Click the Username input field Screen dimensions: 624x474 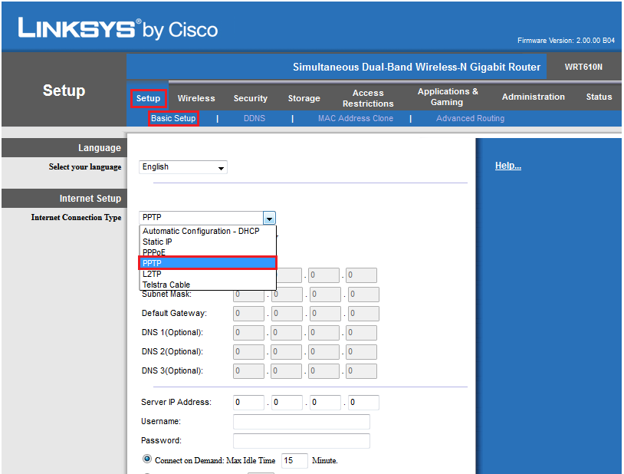click(x=301, y=421)
